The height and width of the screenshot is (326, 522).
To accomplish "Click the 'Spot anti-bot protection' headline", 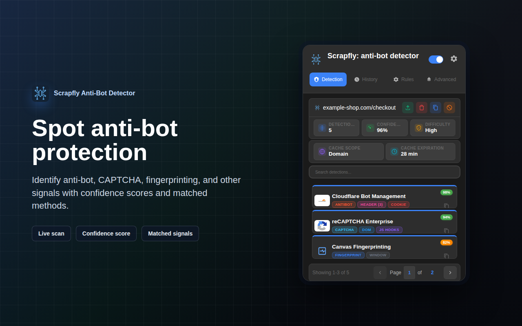I will coord(105,140).
